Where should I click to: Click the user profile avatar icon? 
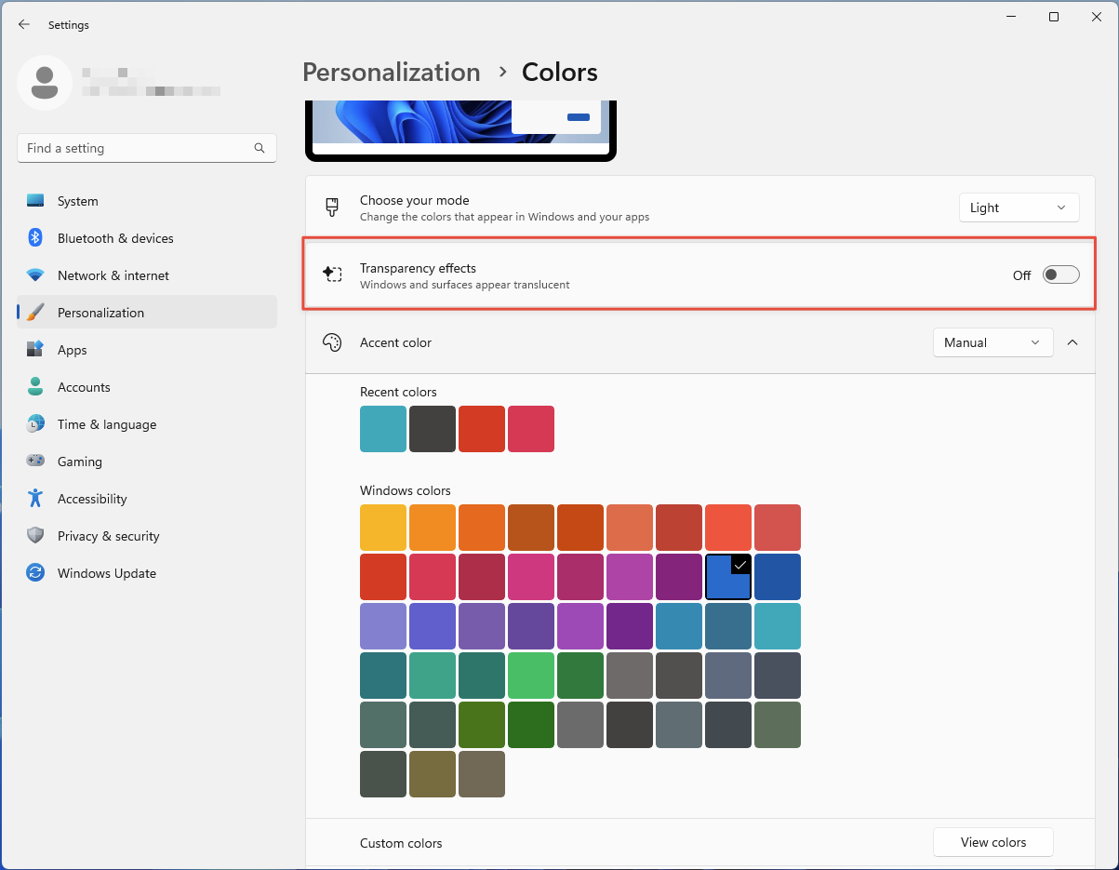click(x=45, y=83)
